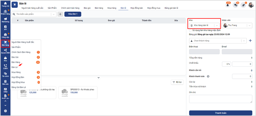Click plus icon to add new customer
This screenshot has width=256, height=116.
(250, 41)
